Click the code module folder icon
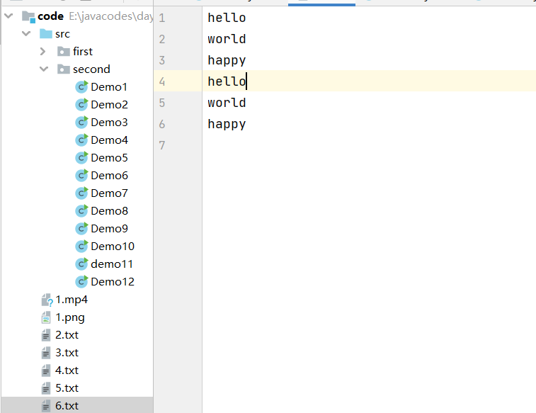 (x=28, y=16)
